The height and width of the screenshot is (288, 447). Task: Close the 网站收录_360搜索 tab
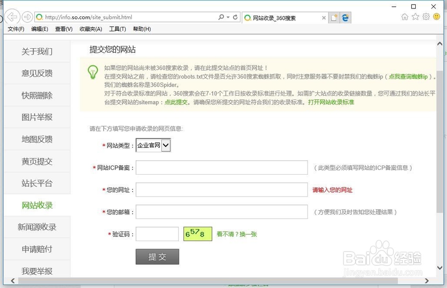324,18
